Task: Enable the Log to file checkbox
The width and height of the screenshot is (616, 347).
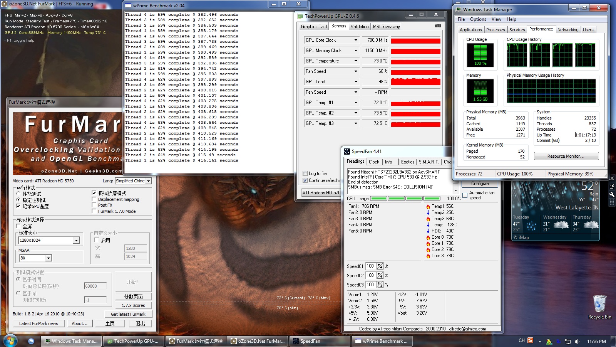Action: tap(305, 173)
